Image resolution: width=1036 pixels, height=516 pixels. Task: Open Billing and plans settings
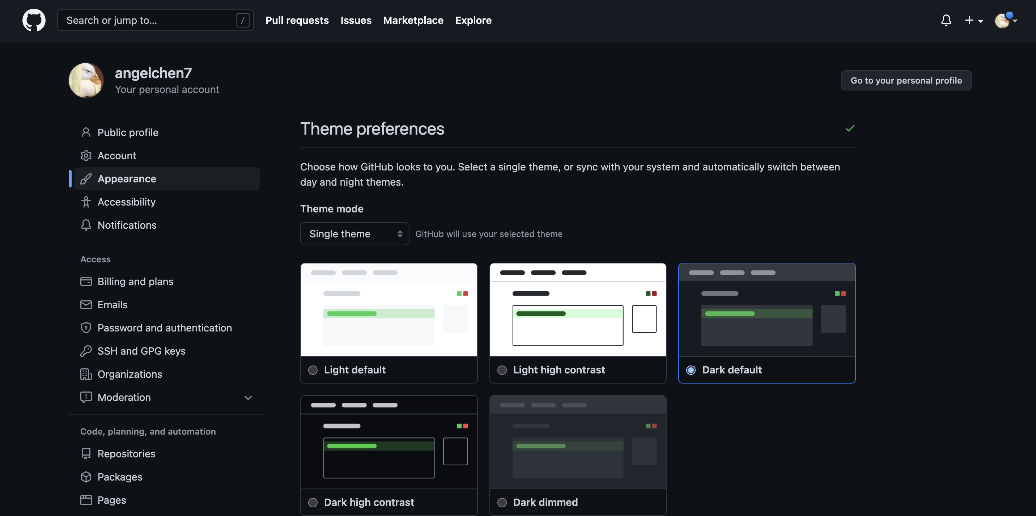point(136,282)
